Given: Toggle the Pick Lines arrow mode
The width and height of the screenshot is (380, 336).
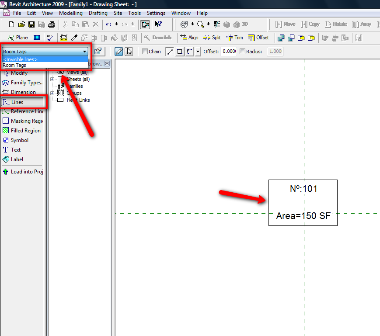Looking at the screenshot, I should 129,51.
